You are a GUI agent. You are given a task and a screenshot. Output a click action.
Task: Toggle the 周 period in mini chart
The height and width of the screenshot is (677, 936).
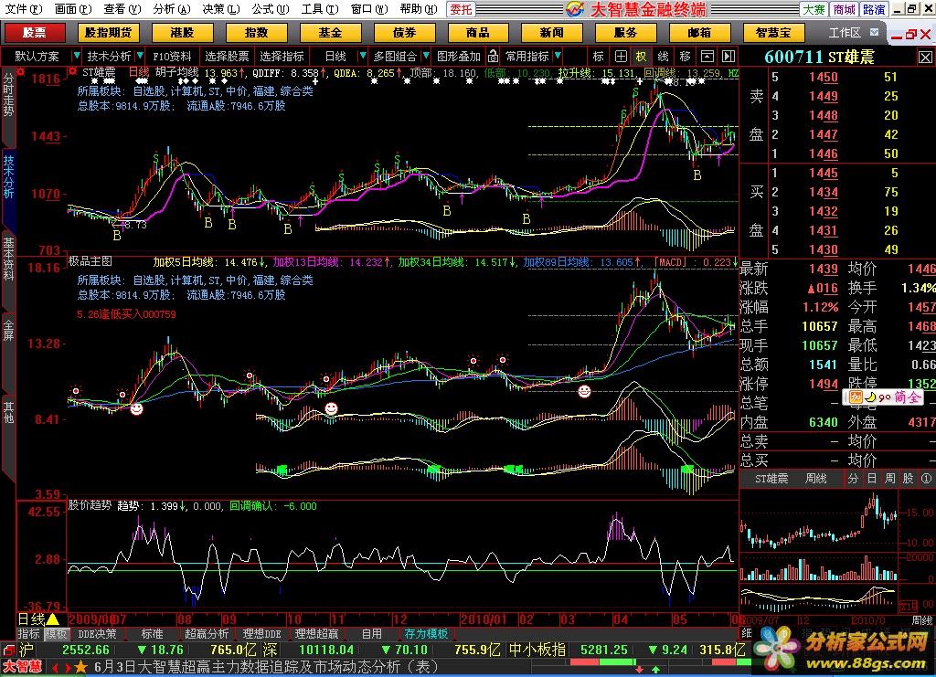click(x=889, y=479)
